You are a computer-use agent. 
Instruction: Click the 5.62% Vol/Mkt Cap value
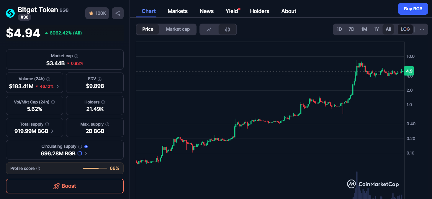(35, 109)
